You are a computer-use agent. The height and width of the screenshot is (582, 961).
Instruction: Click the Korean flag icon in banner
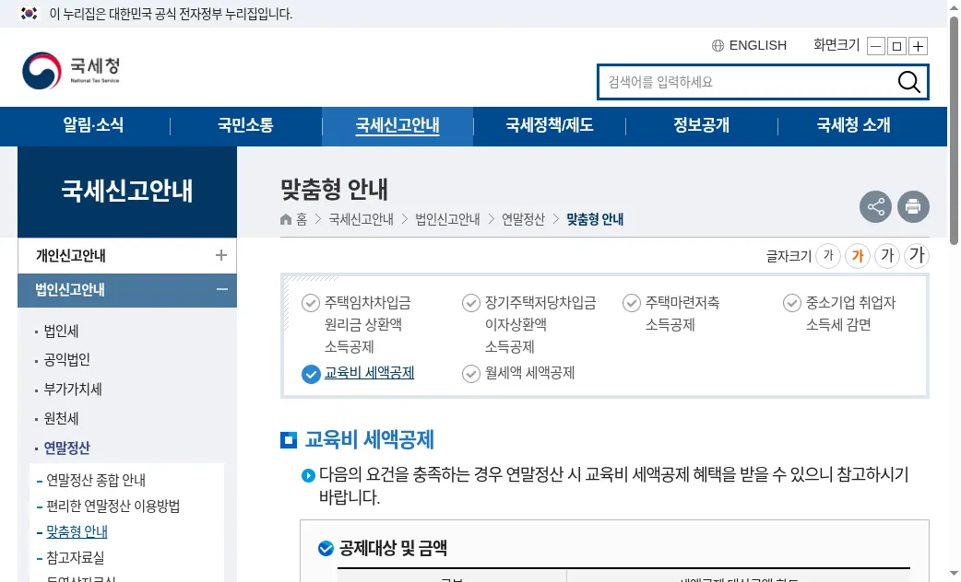(29, 14)
